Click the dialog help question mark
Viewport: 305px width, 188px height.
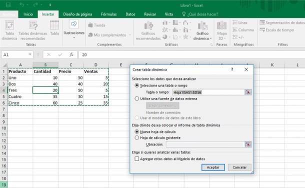pos(232,69)
